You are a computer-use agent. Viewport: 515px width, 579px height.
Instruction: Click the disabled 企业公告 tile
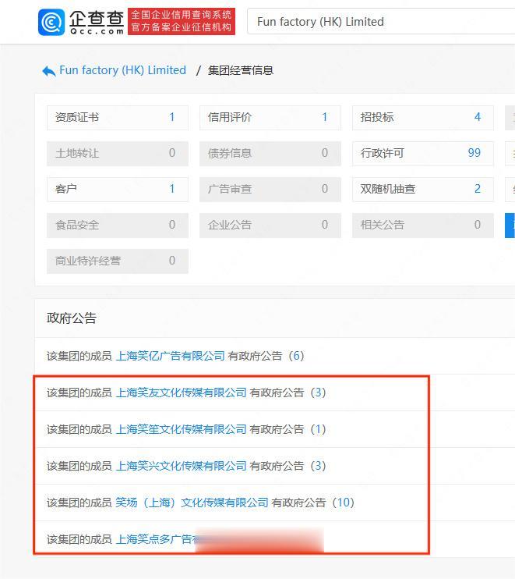(270, 225)
